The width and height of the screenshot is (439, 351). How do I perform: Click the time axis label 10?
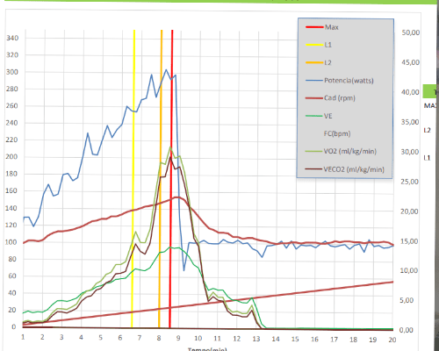(x=198, y=339)
